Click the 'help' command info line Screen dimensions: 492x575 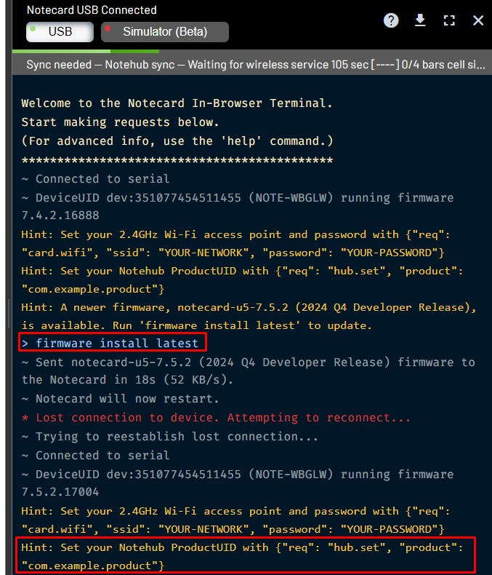177,141
